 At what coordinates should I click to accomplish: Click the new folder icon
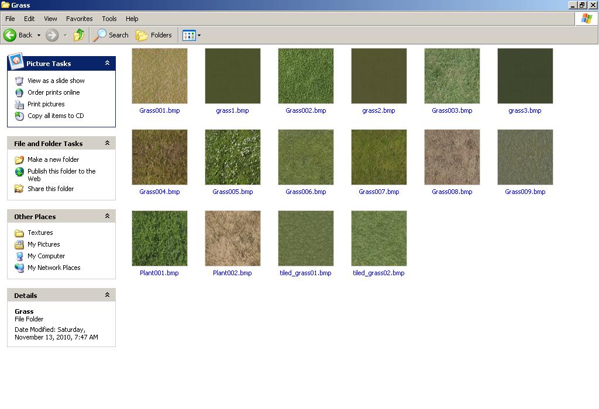[19, 160]
